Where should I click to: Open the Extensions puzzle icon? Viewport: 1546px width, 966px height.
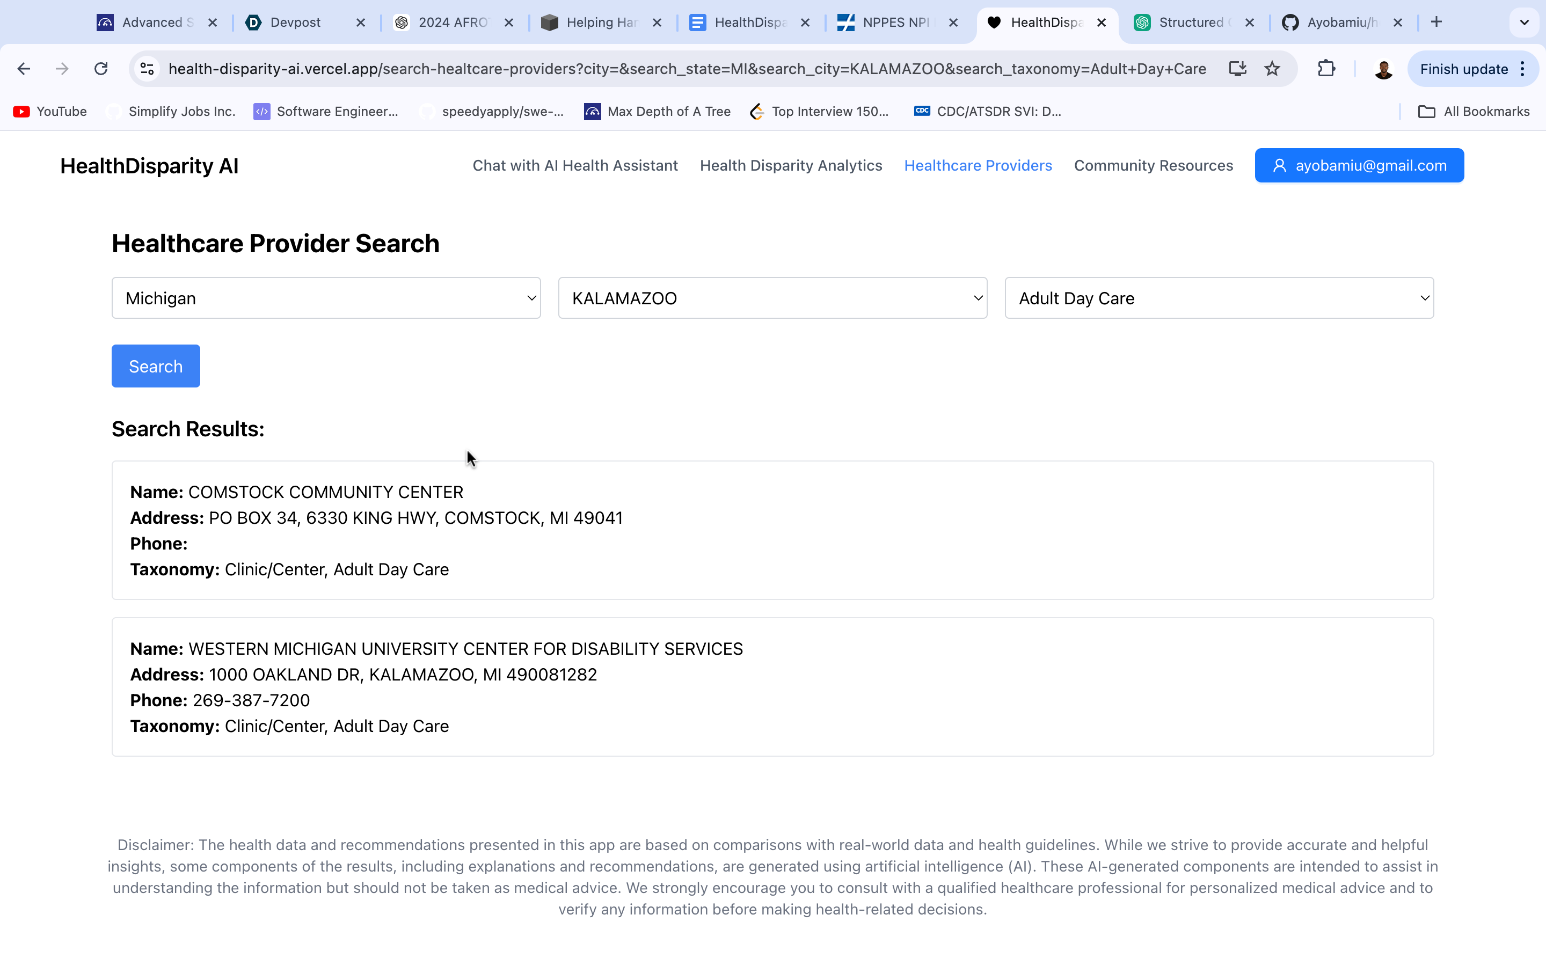[1326, 69]
